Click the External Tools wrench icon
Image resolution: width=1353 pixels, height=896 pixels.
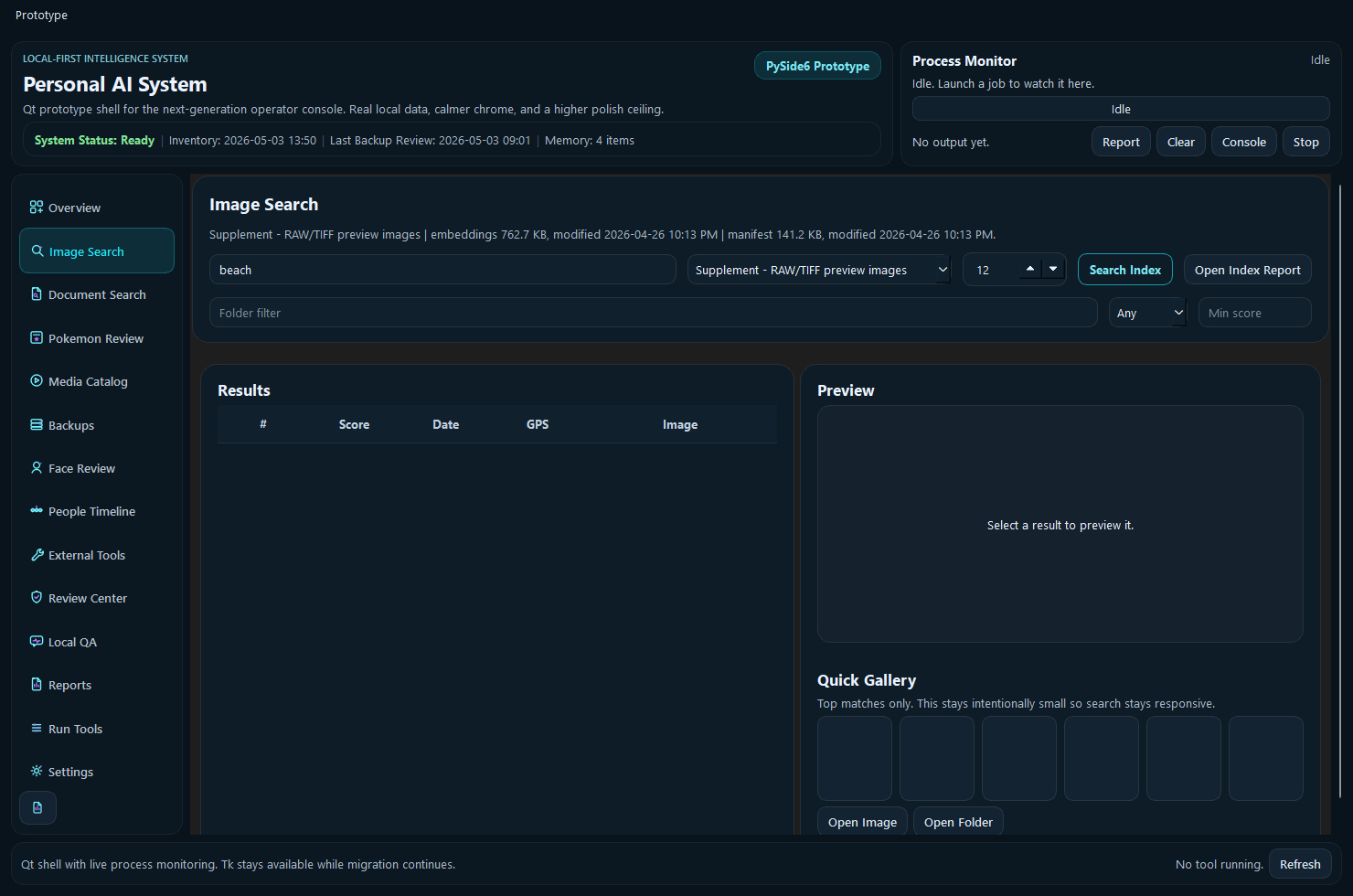click(x=37, y=554)
